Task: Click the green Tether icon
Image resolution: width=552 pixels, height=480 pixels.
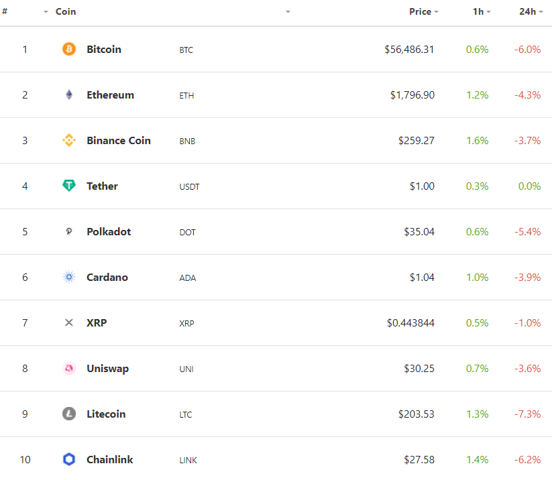Action: (x=69, y=186)
